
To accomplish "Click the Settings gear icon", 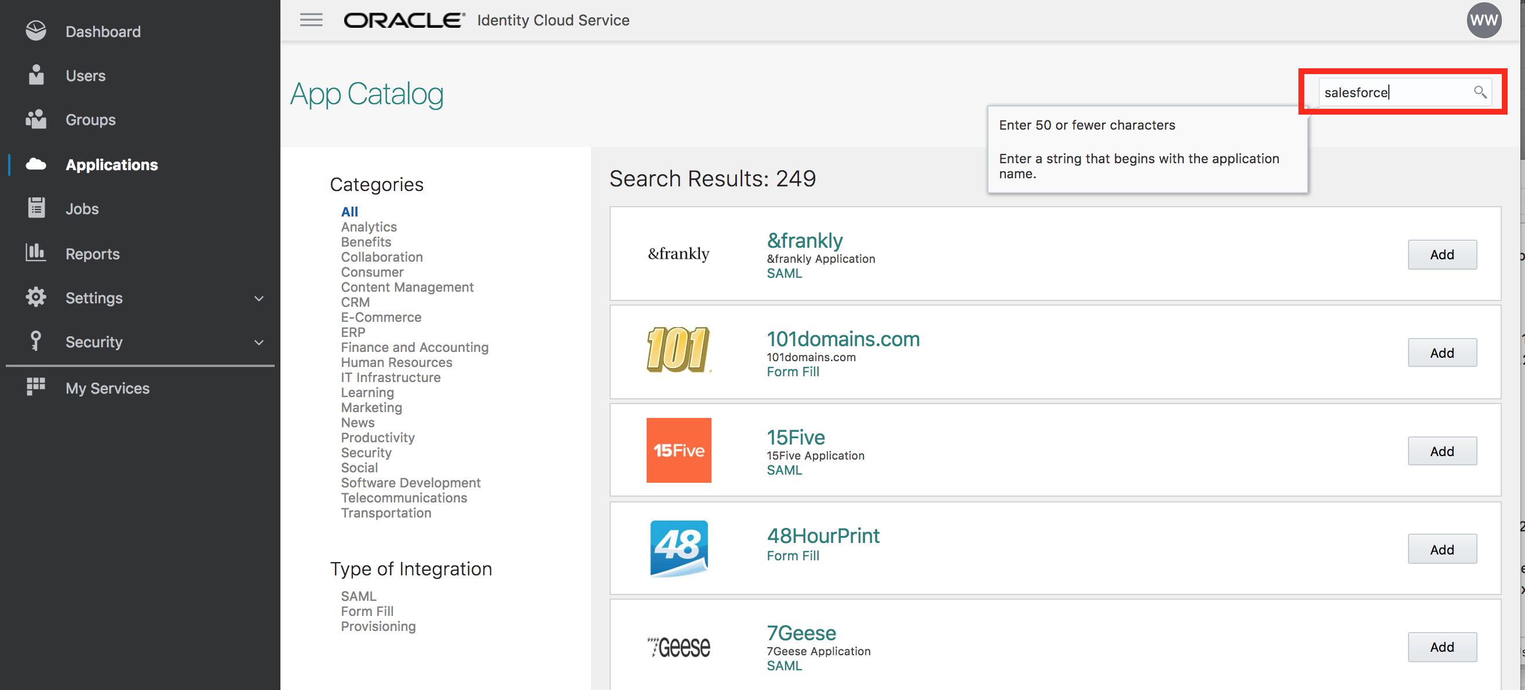I will 35,297.
